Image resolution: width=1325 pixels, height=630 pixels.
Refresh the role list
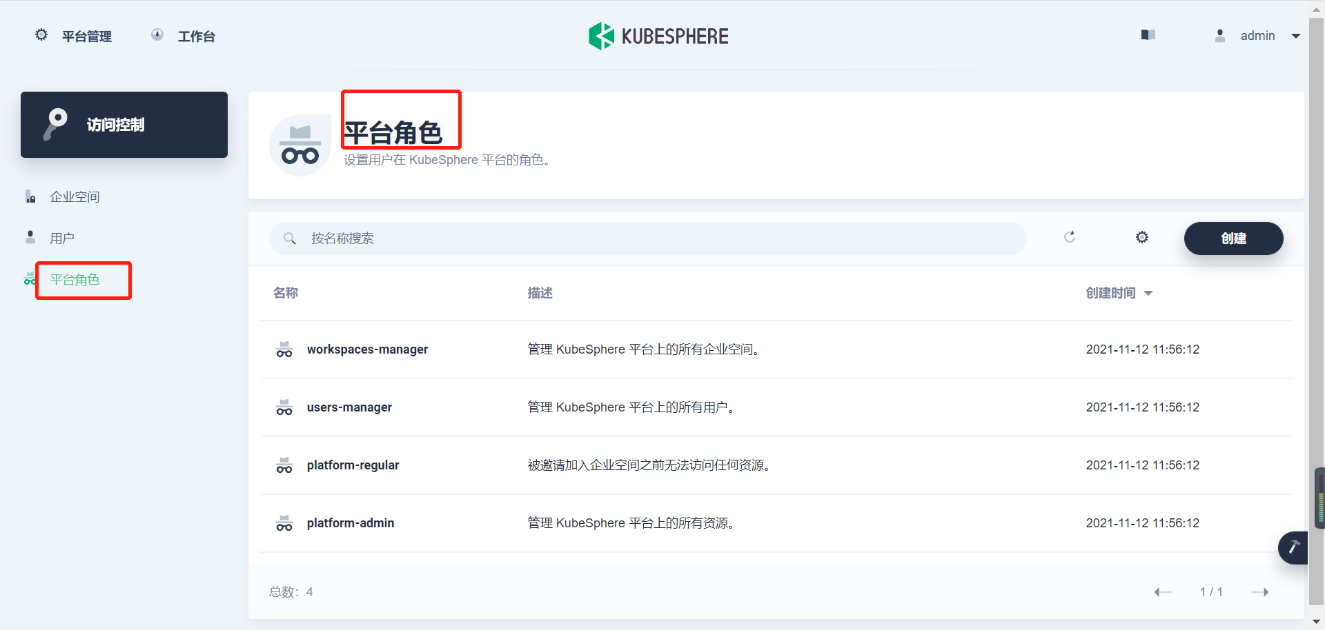click(x=1070, y=237)
